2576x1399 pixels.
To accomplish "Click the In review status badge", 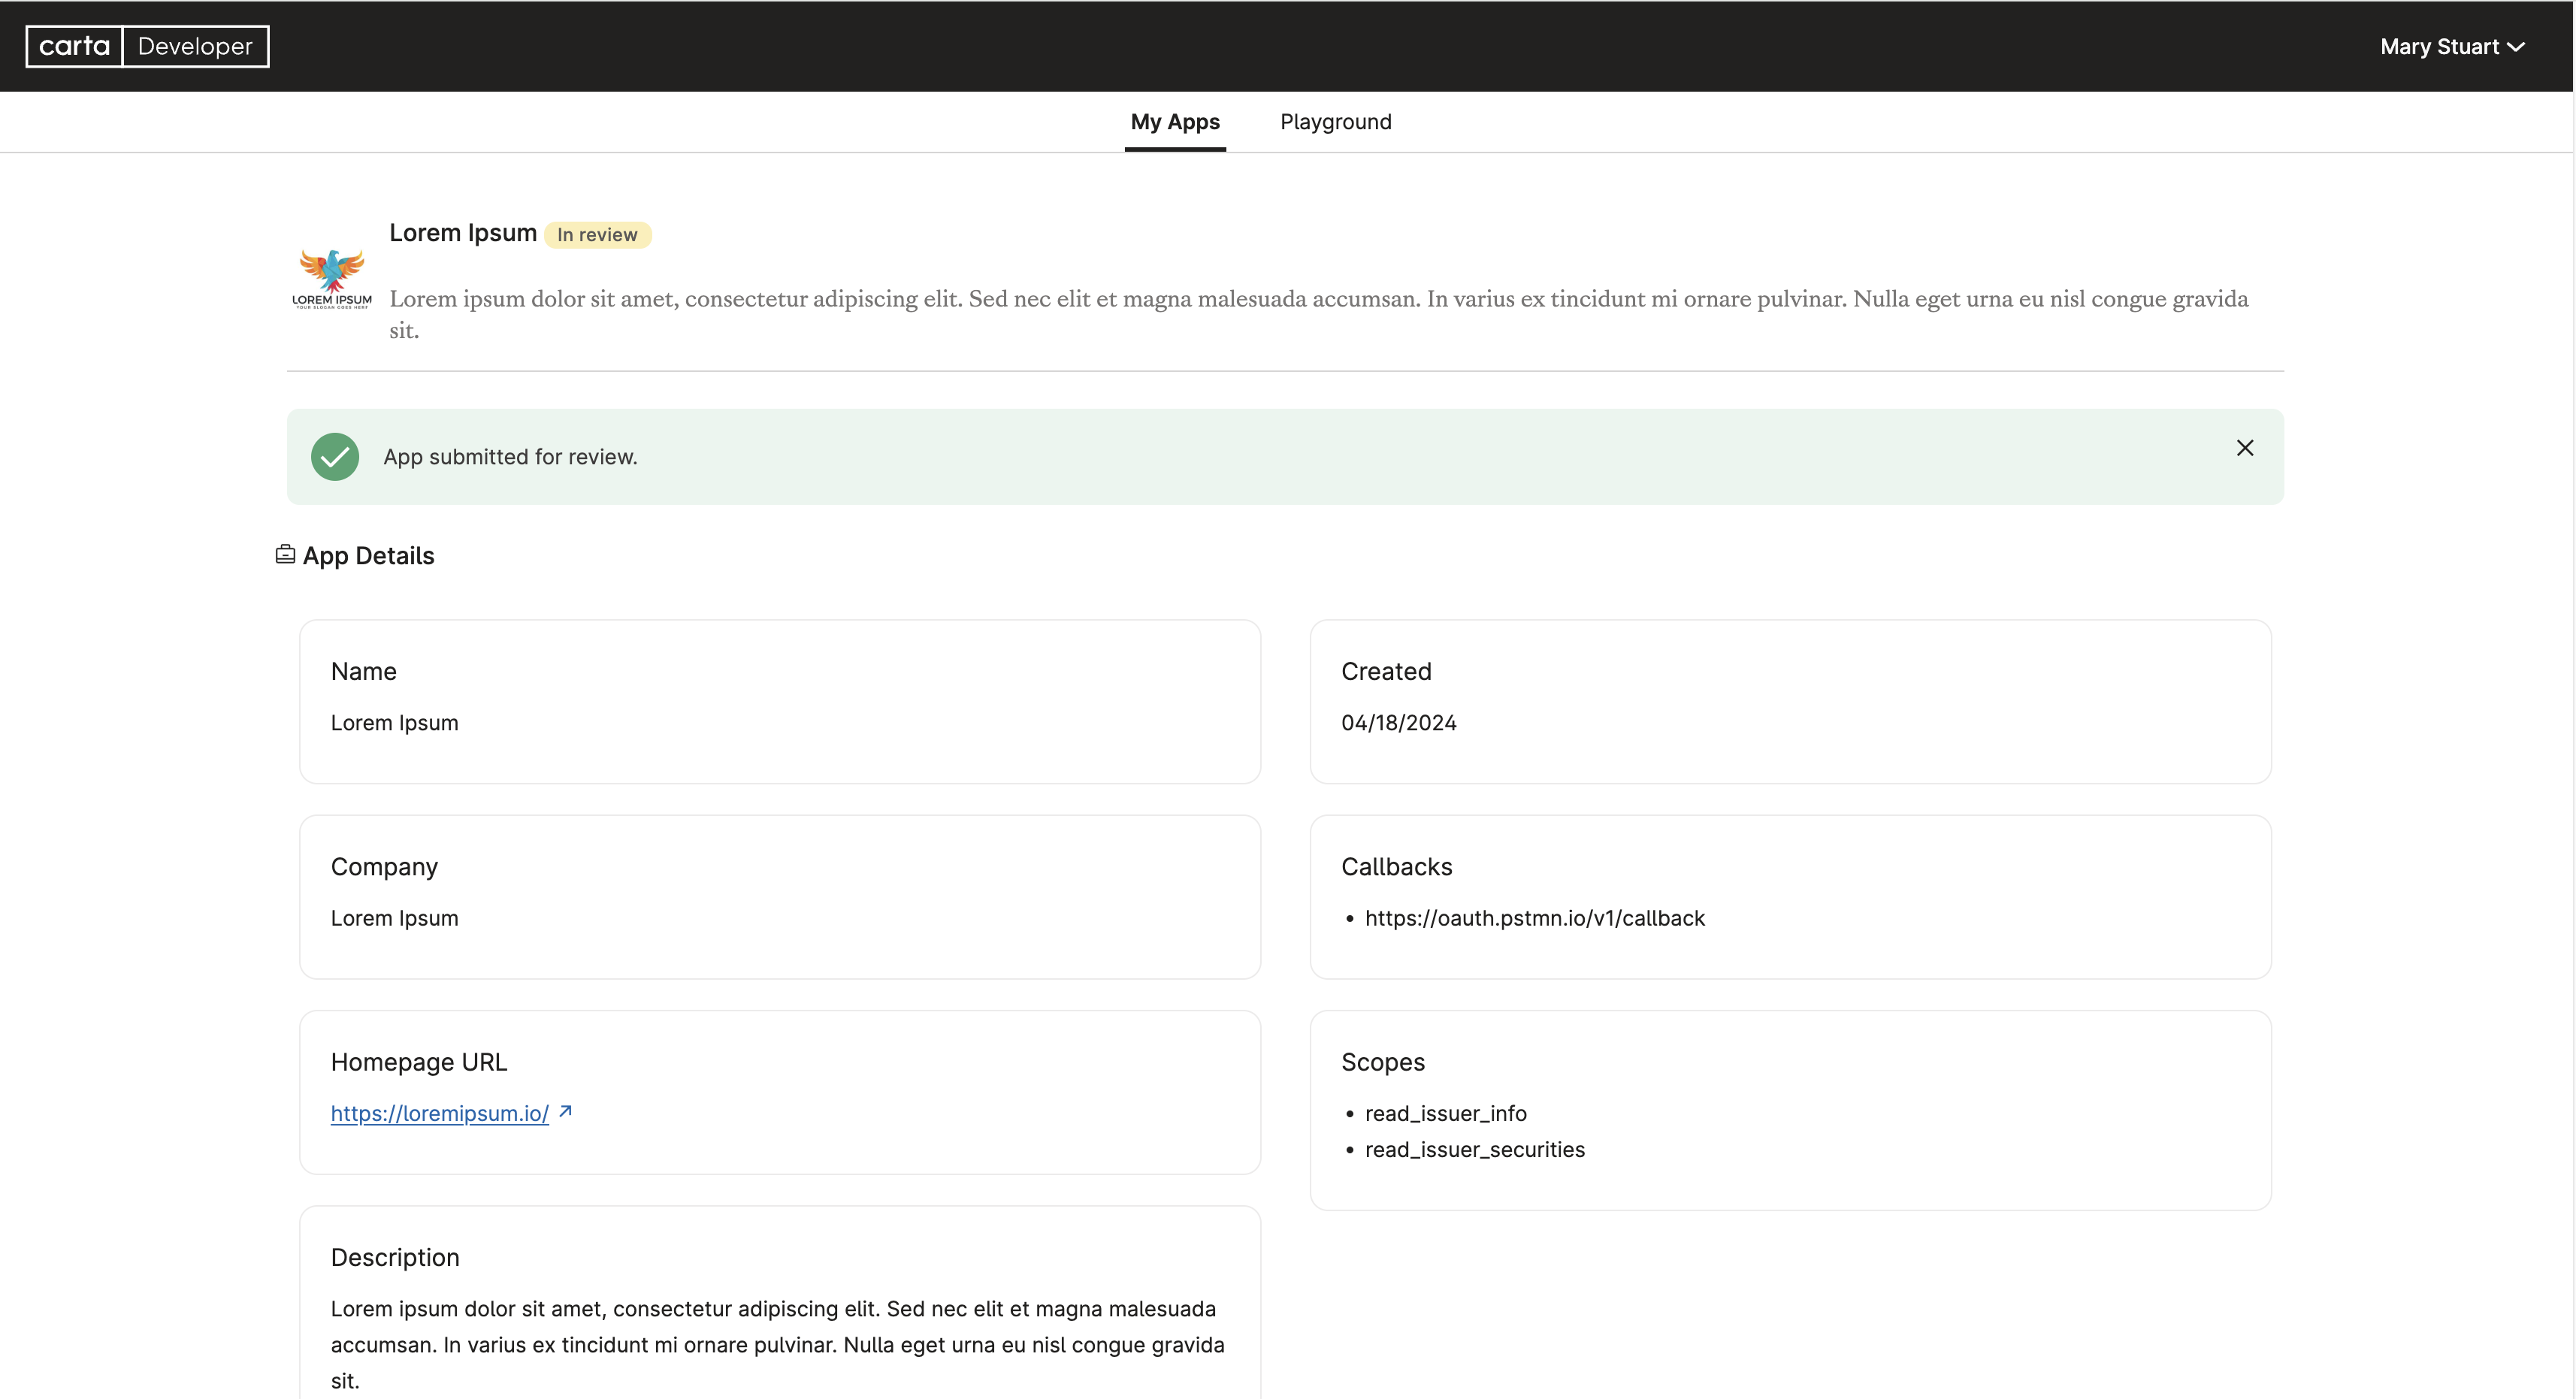I will coord(597,235).
